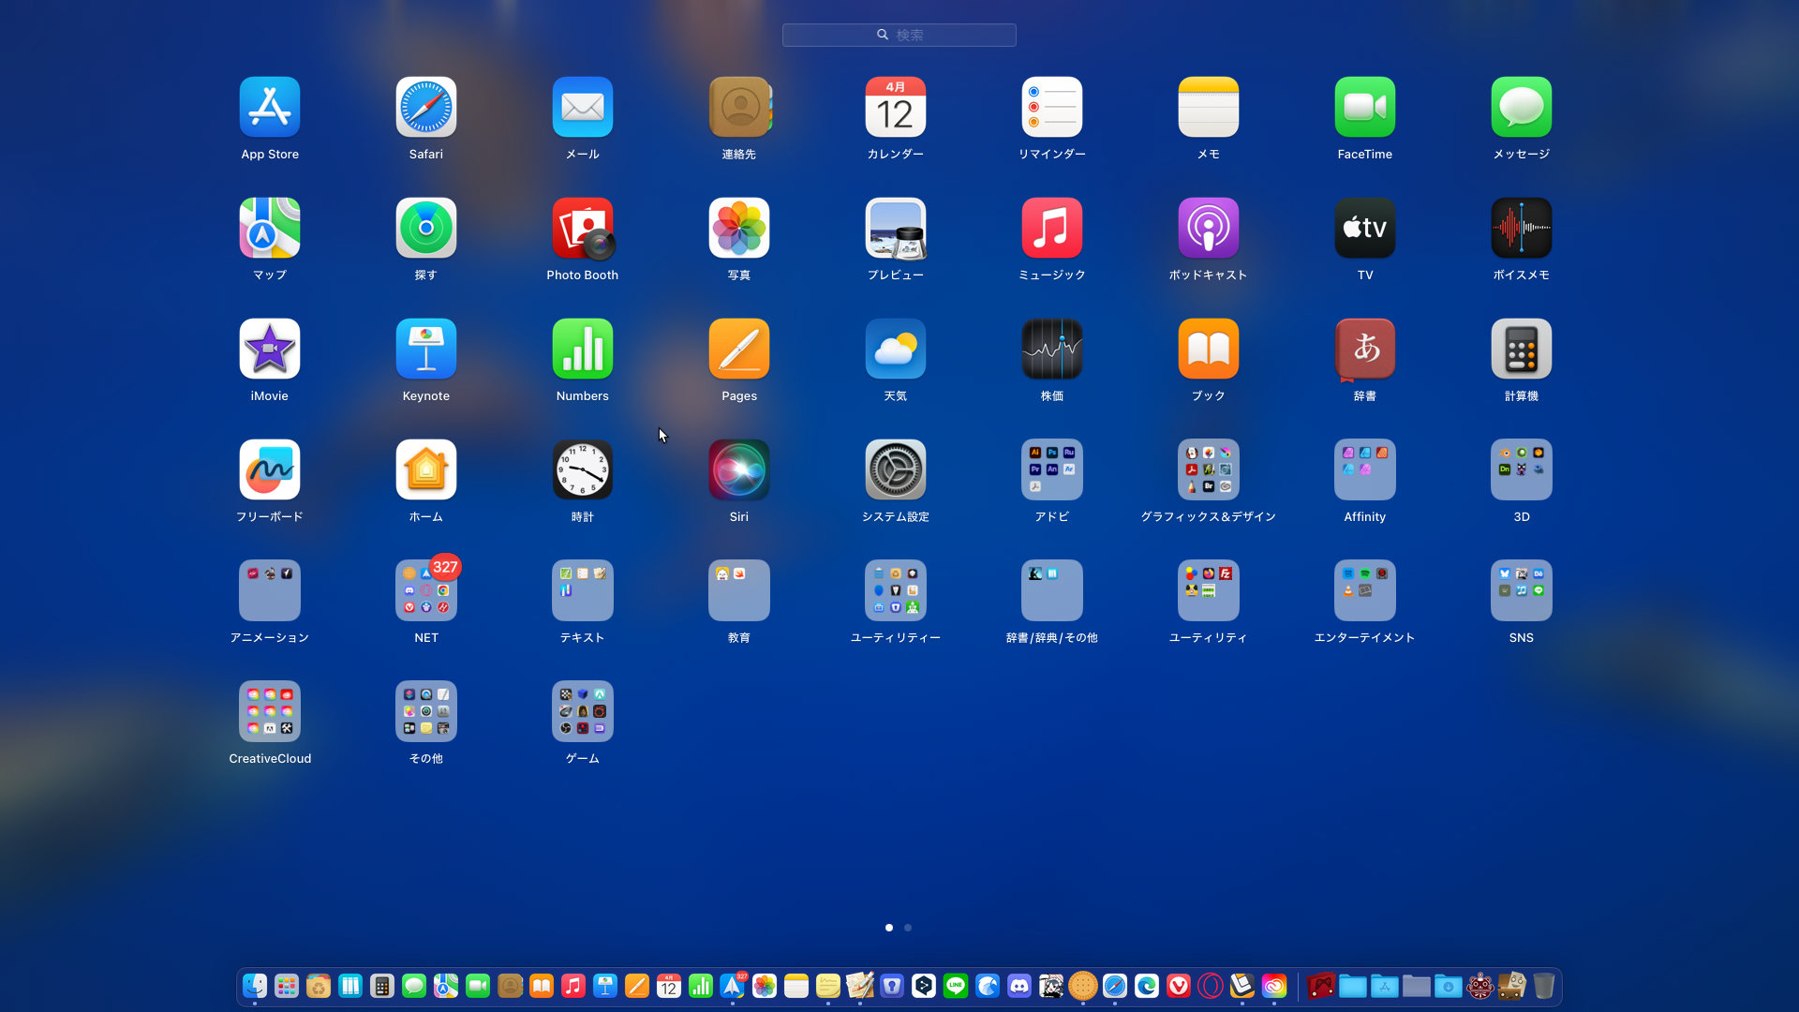Open LINE from the Dock
The image size is (1799, 1012).
(956, 986)
